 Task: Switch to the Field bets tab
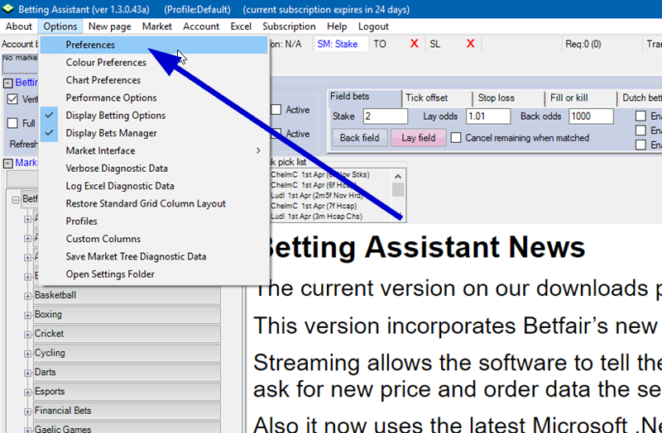click(365, 97)
